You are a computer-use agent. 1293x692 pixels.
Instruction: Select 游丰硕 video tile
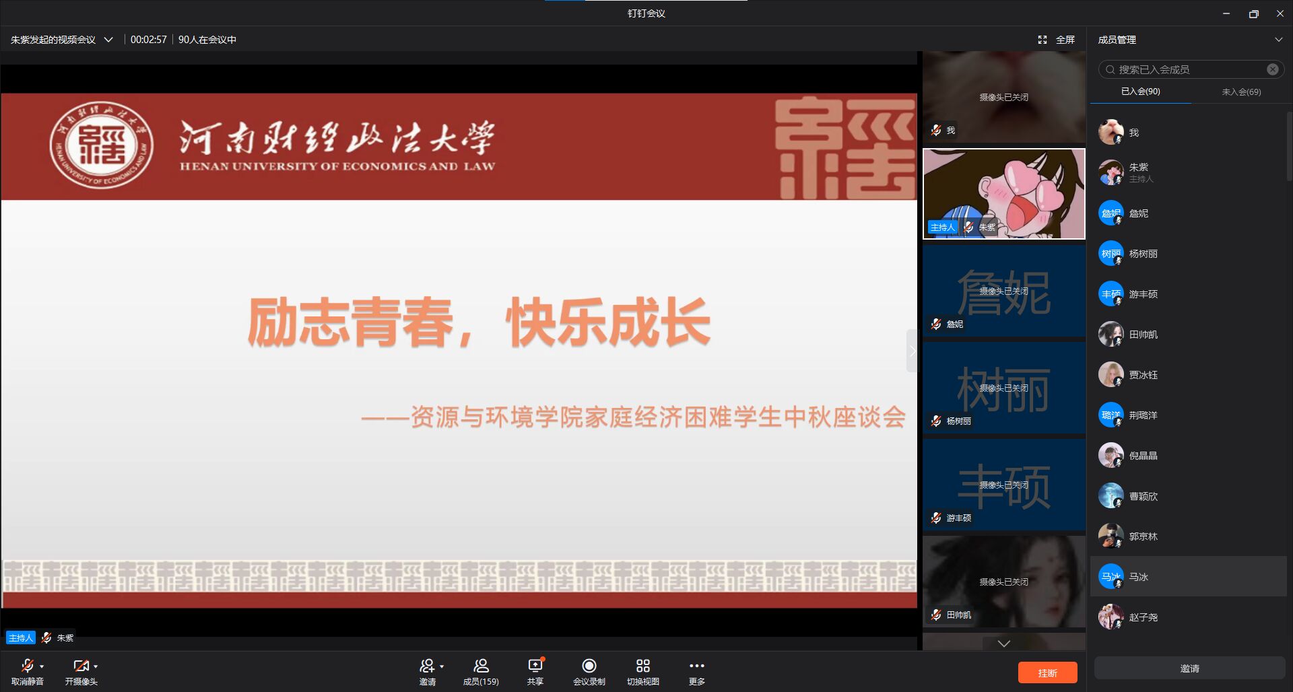(1003, 485)
